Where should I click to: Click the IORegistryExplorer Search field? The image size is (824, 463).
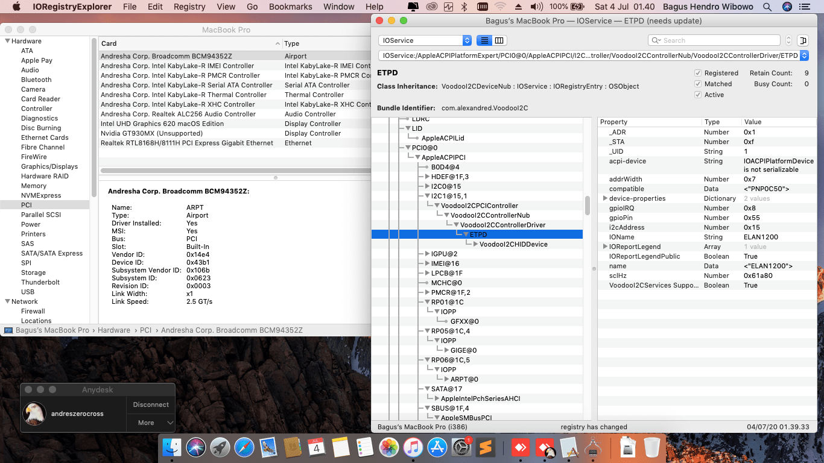click(714, 40)
